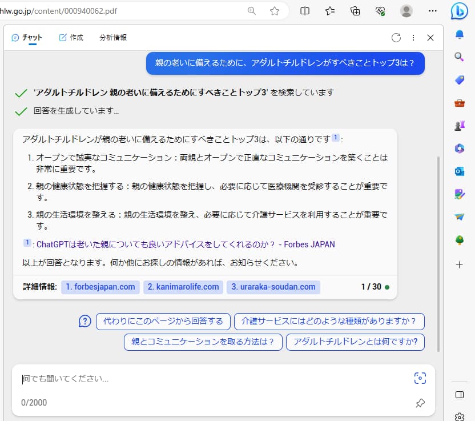The width and height of the screenshot is (475, 421).
Task: Open Drop via the paper plane sidebar icon
Action: [459, 217]
